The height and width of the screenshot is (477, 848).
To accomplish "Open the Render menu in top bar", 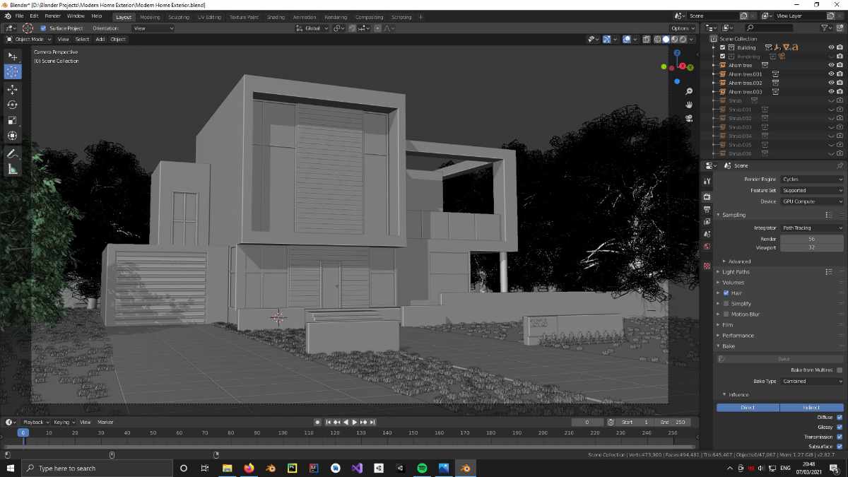I will coord(52,16).
